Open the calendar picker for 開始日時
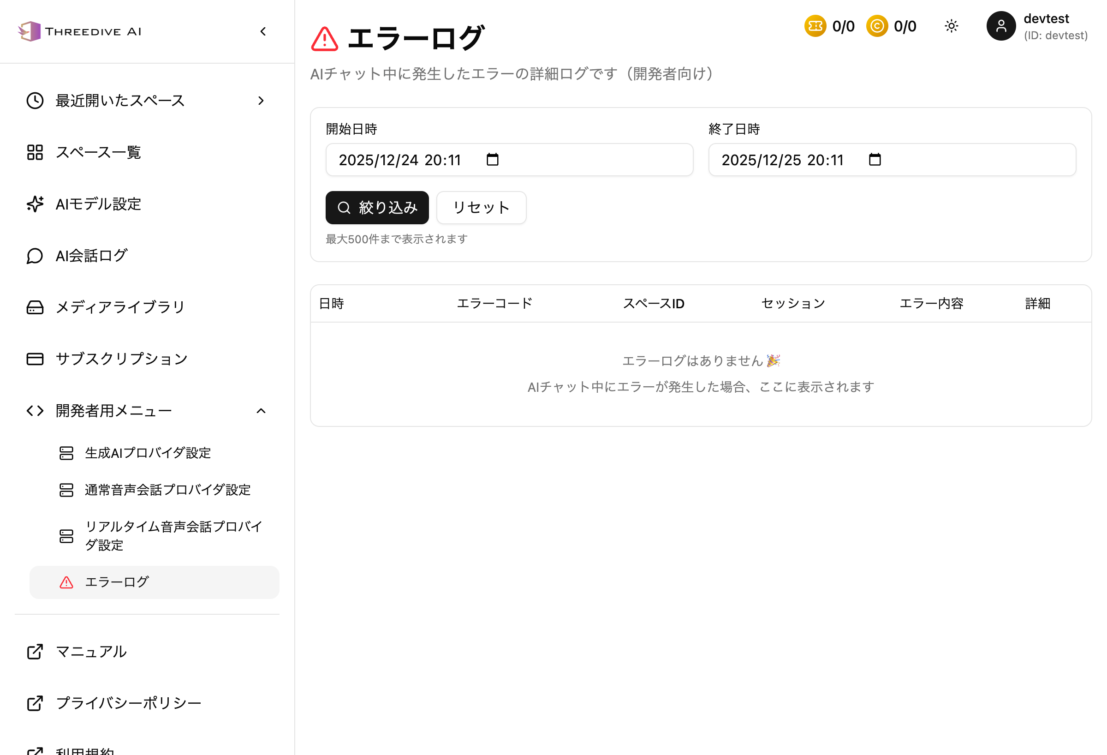Screen dimensions: 1107x755 pyautogui.click(x=493, y=160)
